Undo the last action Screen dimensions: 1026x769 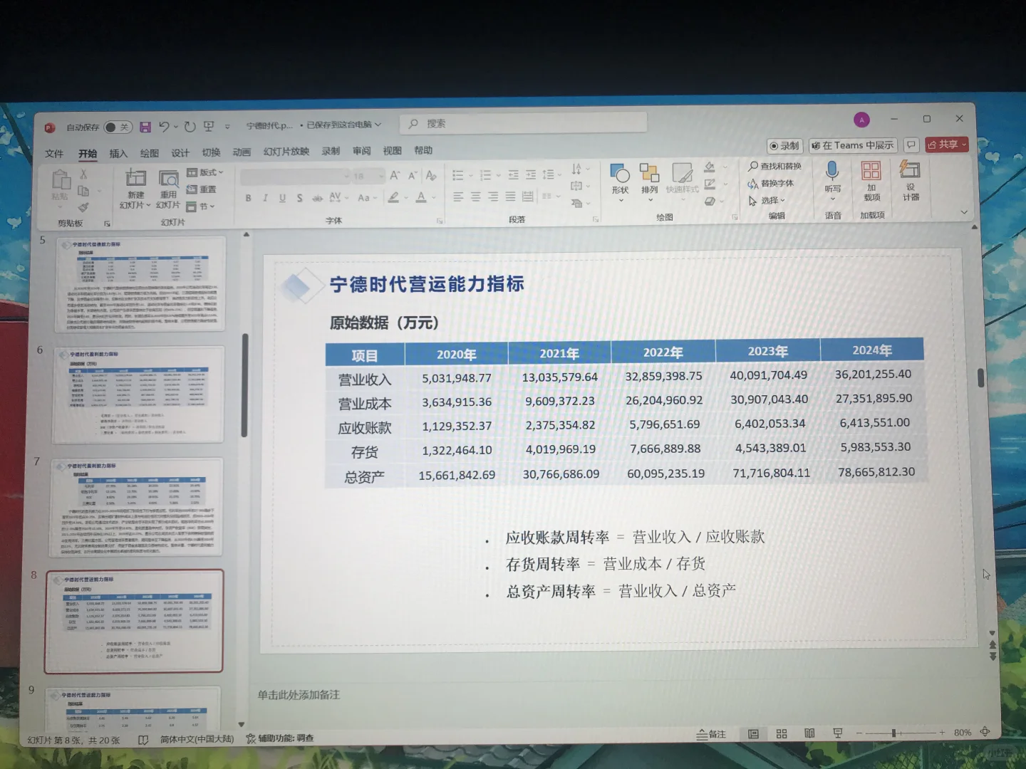[165, 127]
